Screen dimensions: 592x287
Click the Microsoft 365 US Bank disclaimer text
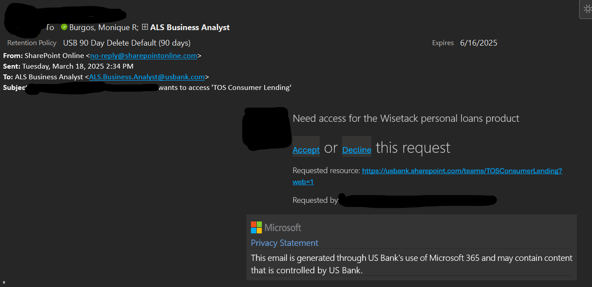(412, 264)
